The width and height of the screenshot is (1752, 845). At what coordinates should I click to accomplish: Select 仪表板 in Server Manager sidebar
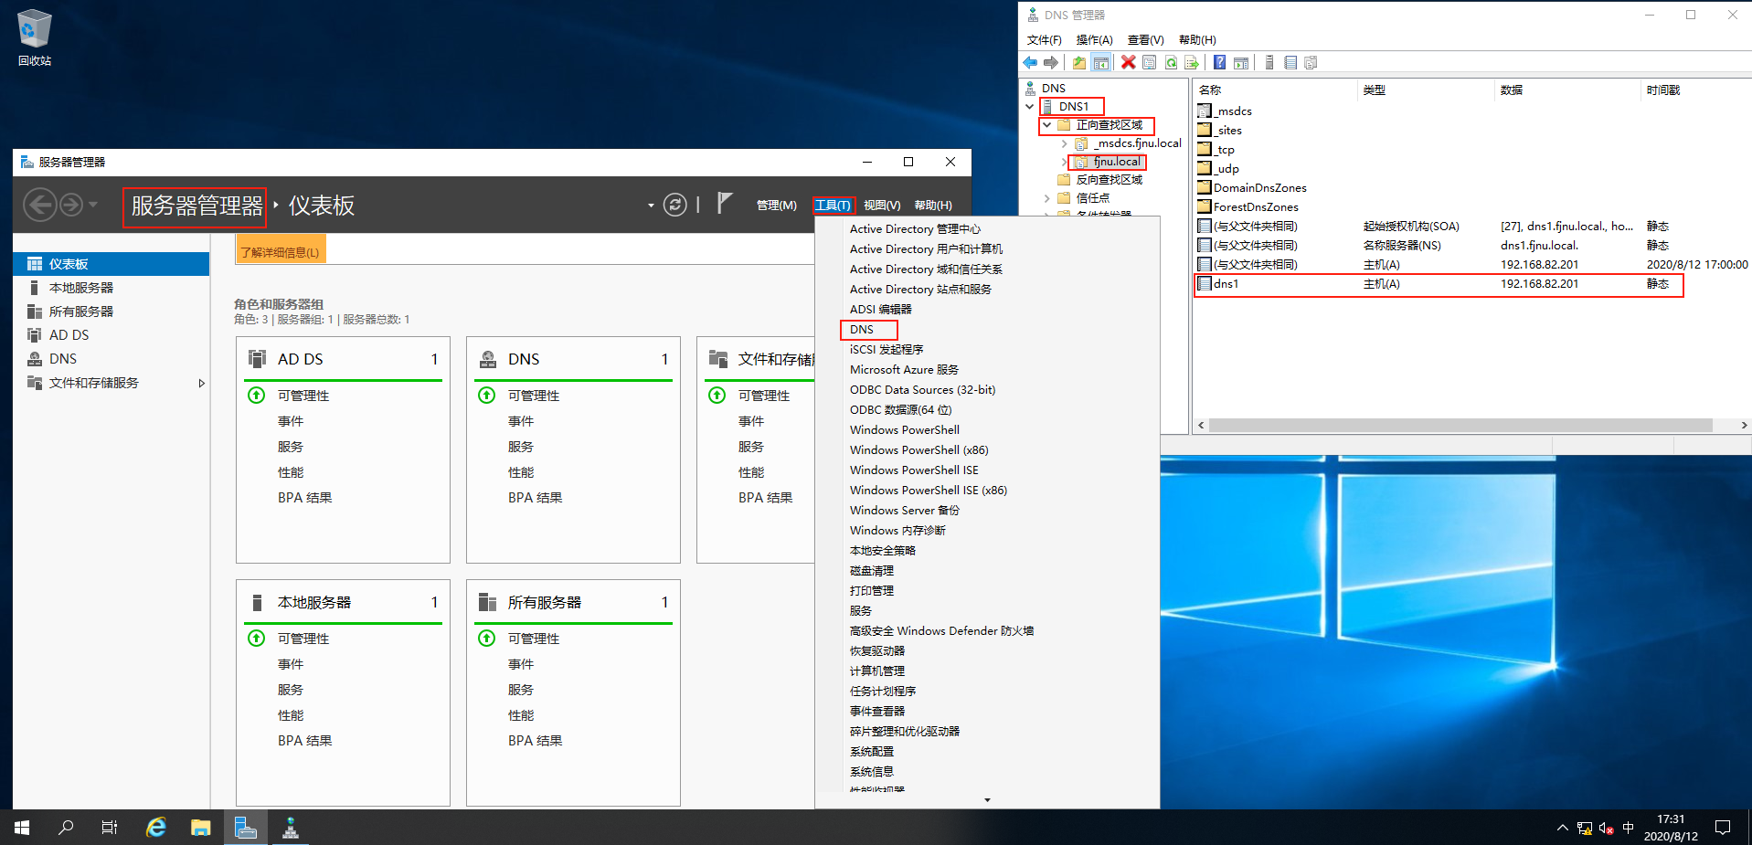[x=111, y=264]
